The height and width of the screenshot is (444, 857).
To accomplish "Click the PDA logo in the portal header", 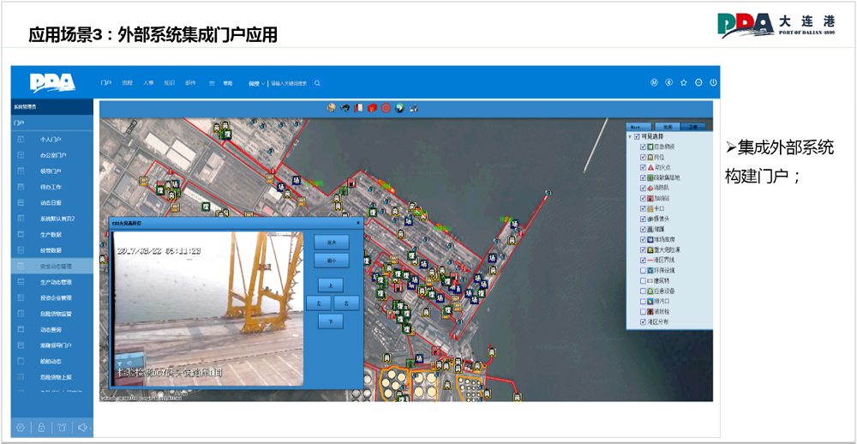I will (52, 82).
